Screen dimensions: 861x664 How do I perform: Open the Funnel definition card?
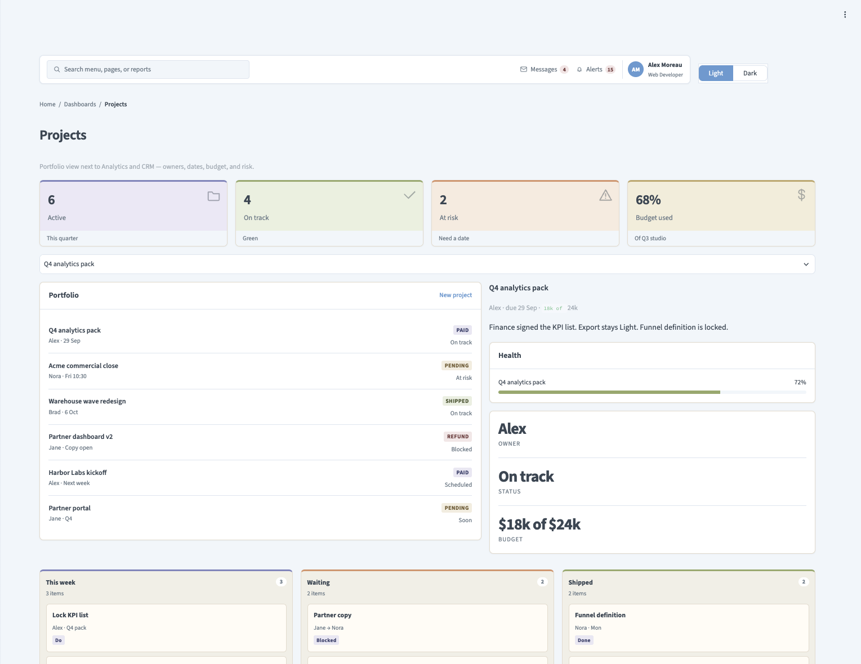pos(689,628)
